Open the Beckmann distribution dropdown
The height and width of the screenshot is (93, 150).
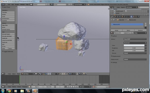coord(135,43)
